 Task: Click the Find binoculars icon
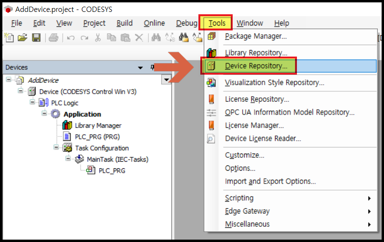click(x=156, y=38)
